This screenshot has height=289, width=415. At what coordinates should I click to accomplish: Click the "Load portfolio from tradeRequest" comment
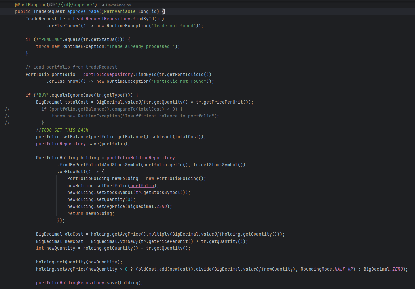[71, 67]
